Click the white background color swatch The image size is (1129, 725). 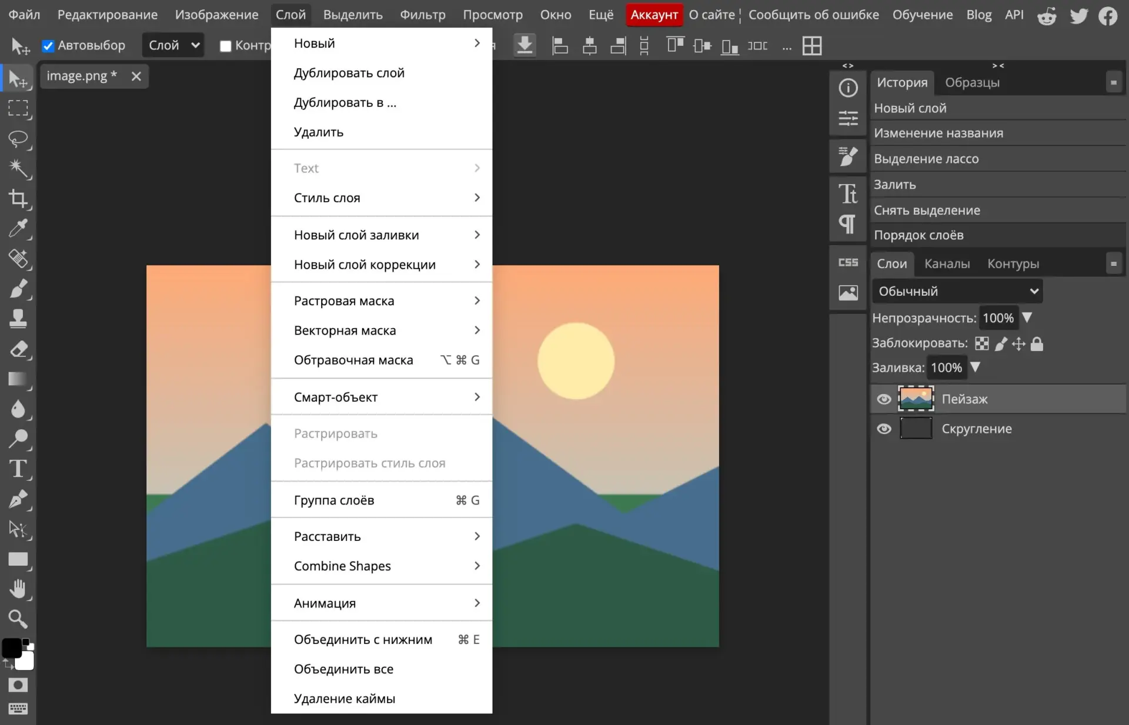[25, 661]
